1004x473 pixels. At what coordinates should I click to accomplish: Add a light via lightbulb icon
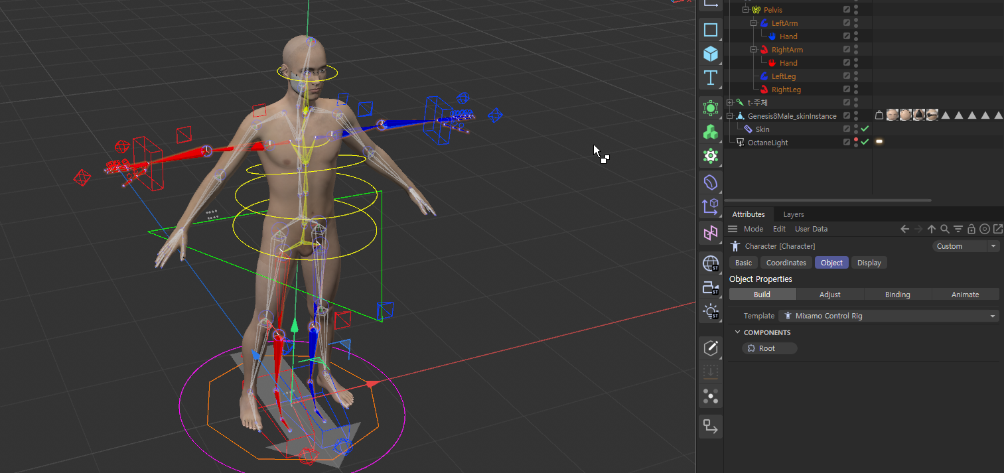(x=711, y=312)
